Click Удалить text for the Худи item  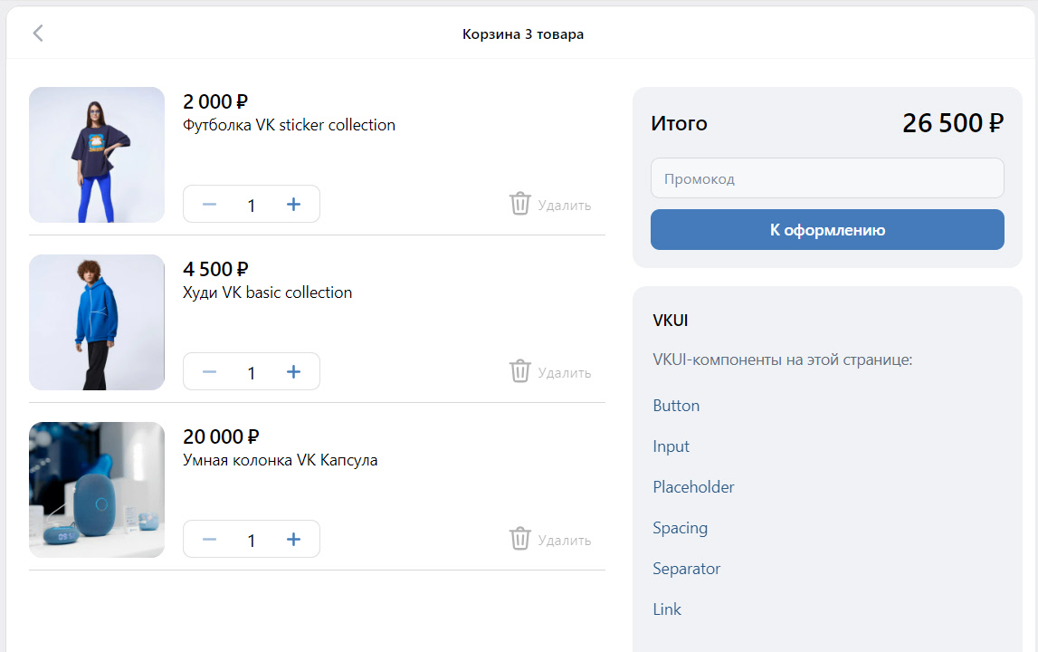tap(564, 373)
